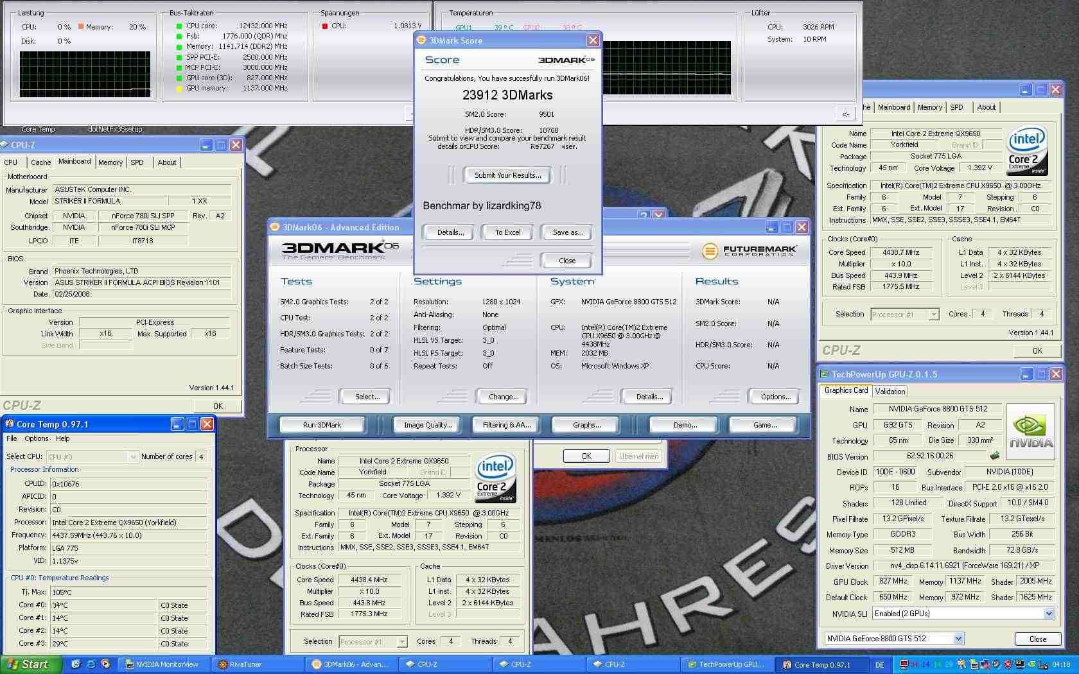
Task: Open the SPD tab in left CPU-Z window
Action: click(137, 162)
